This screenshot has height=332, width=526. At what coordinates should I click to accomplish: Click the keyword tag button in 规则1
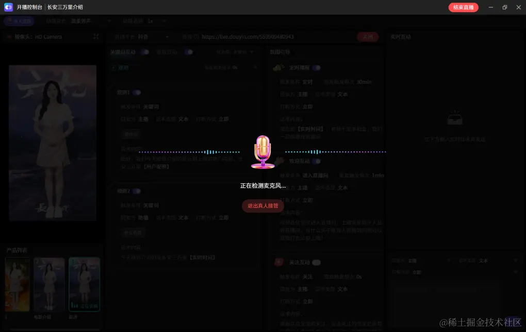pos(130,134)
